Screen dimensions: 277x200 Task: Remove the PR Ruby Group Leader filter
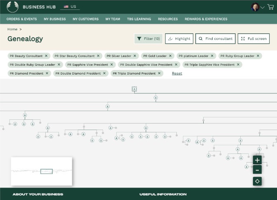pos(258,56)
